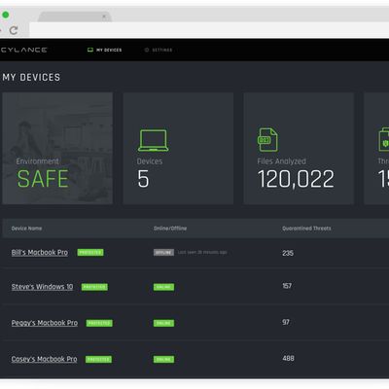
Task: Click the Offline badge in Bill's row
Action: coord(163,253)
